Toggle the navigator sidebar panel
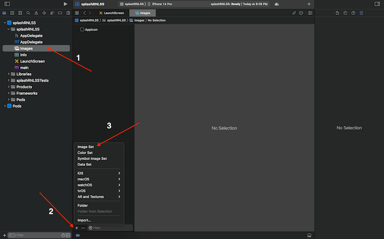The image size is (384, 239). tap(7, 4)
